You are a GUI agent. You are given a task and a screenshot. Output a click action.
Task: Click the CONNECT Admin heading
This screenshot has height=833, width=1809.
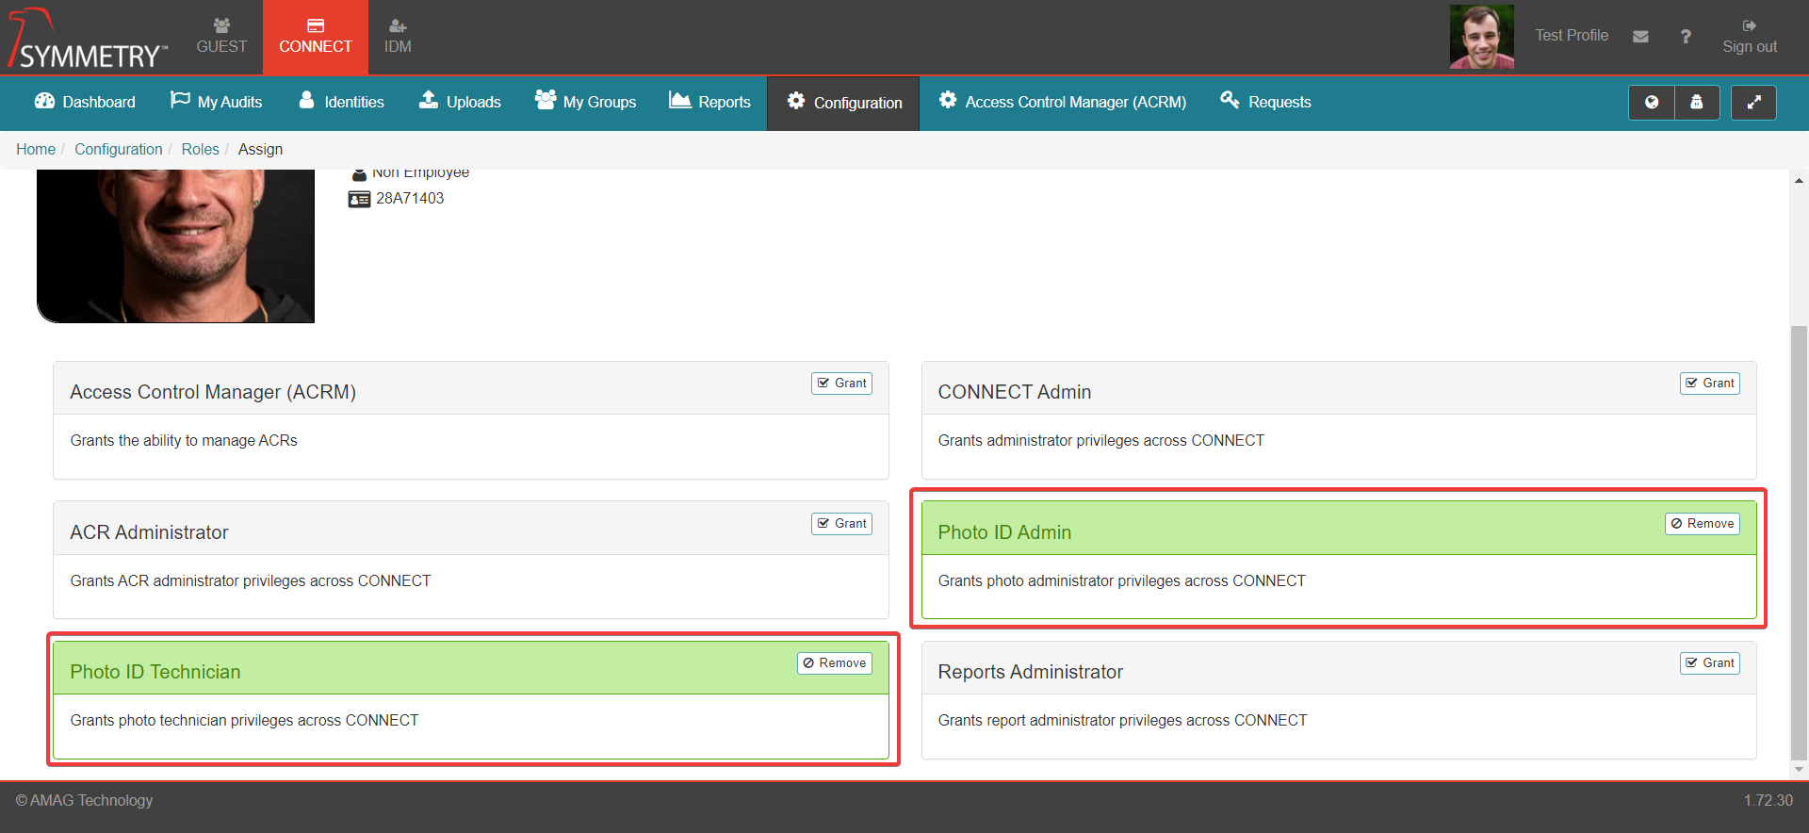[1015, 392]
